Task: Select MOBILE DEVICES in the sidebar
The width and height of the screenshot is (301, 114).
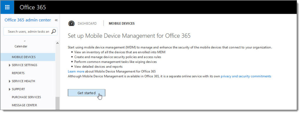Action: coord(28,57)
